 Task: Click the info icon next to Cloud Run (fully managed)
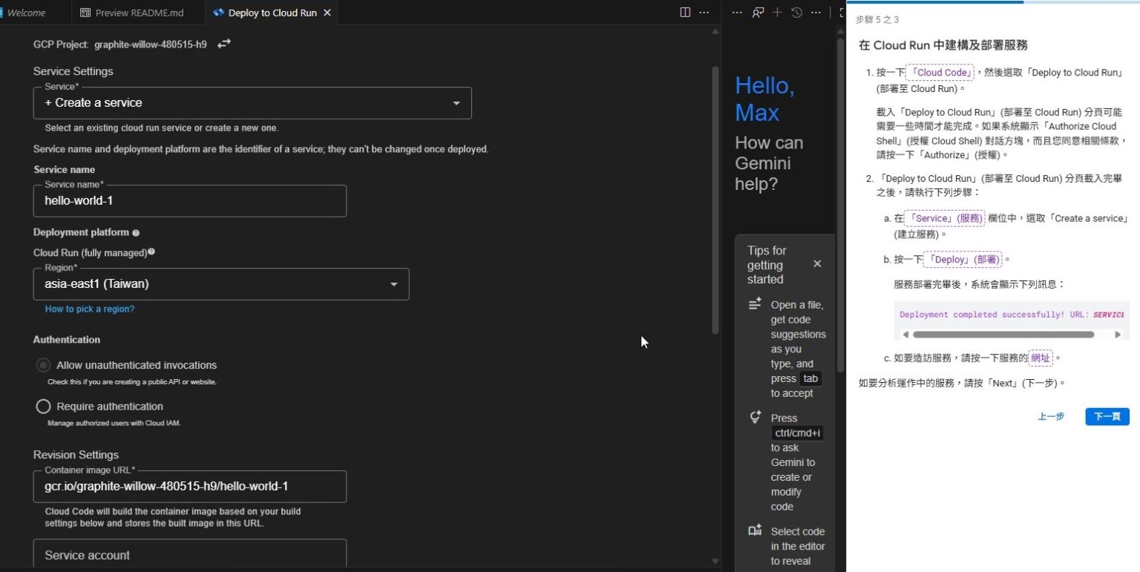click(151, 252)
